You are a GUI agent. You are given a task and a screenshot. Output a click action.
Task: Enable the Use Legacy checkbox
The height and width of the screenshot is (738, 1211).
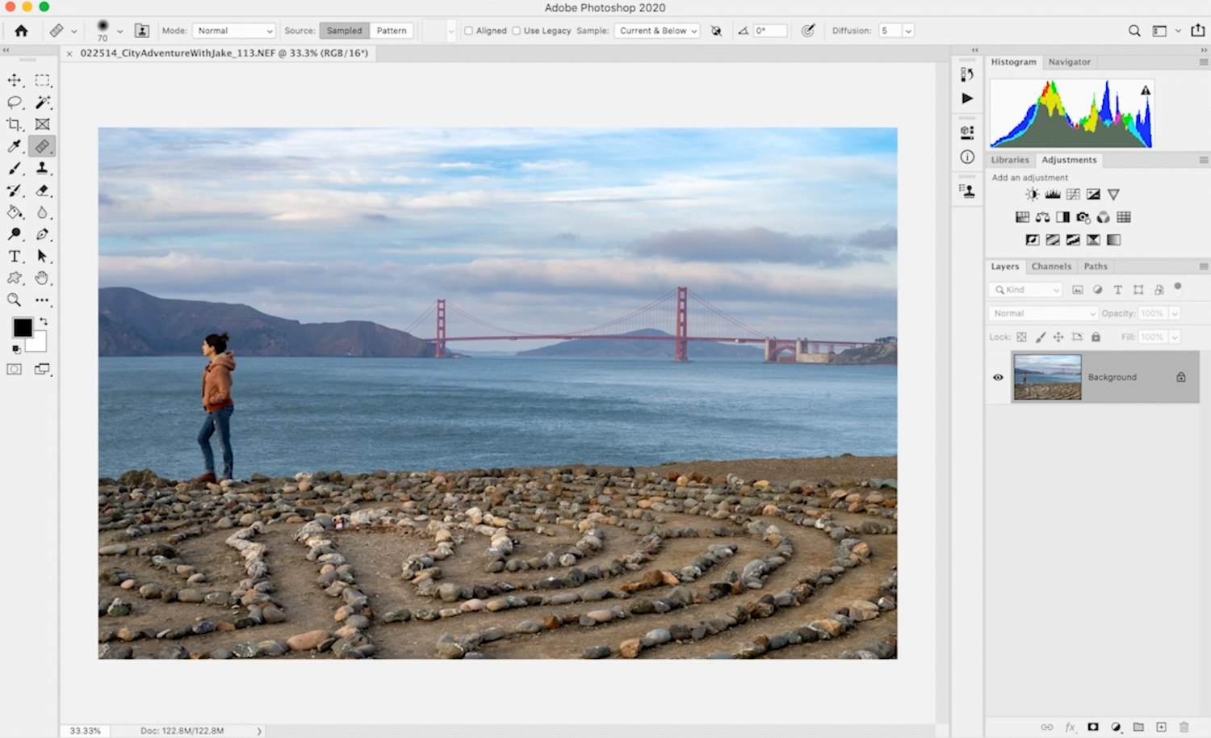(x=517, y=31)
